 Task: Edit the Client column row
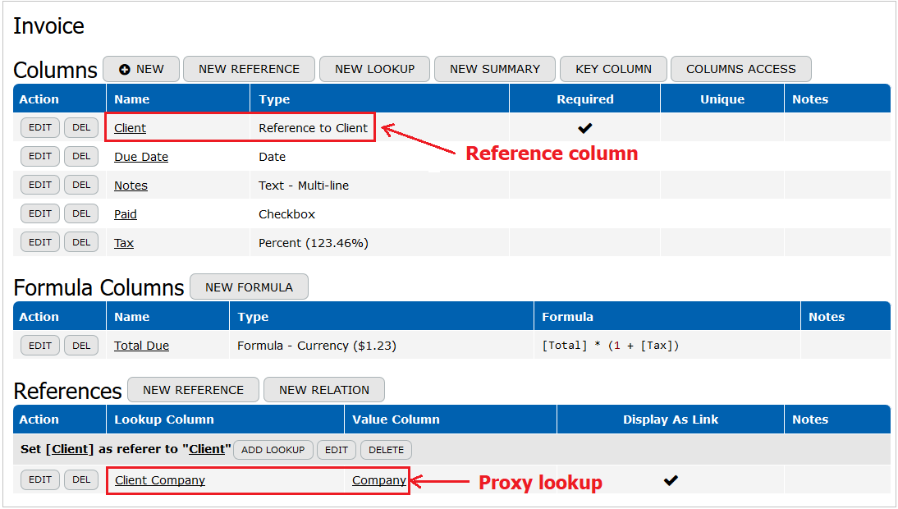pyautogui.click(x=40, y=127)
